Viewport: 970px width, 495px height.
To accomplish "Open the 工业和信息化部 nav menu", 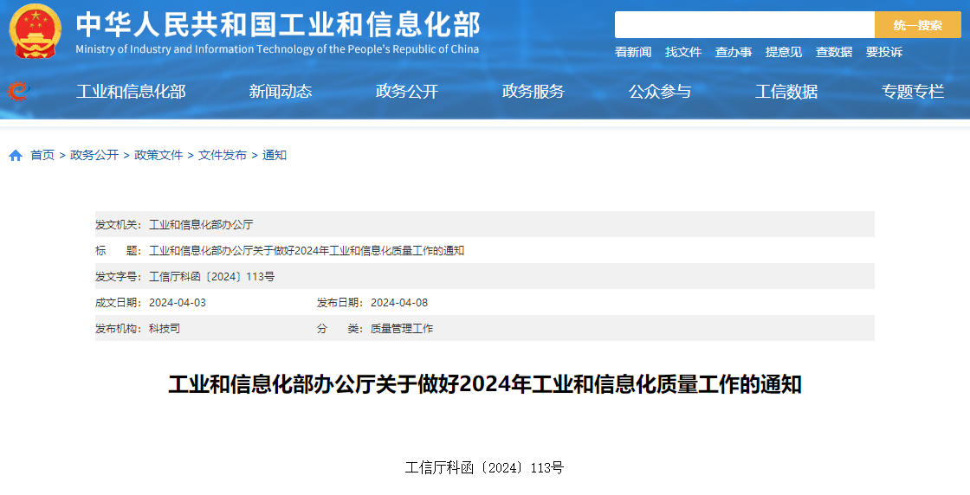I will click(x=131, y=92).
